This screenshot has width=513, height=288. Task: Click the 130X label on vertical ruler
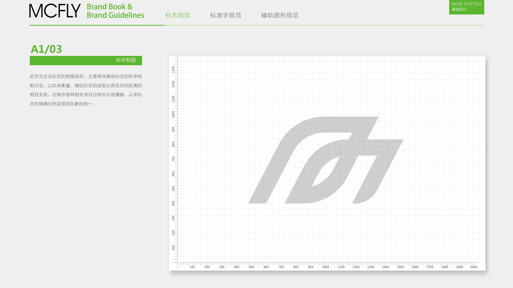173,69
